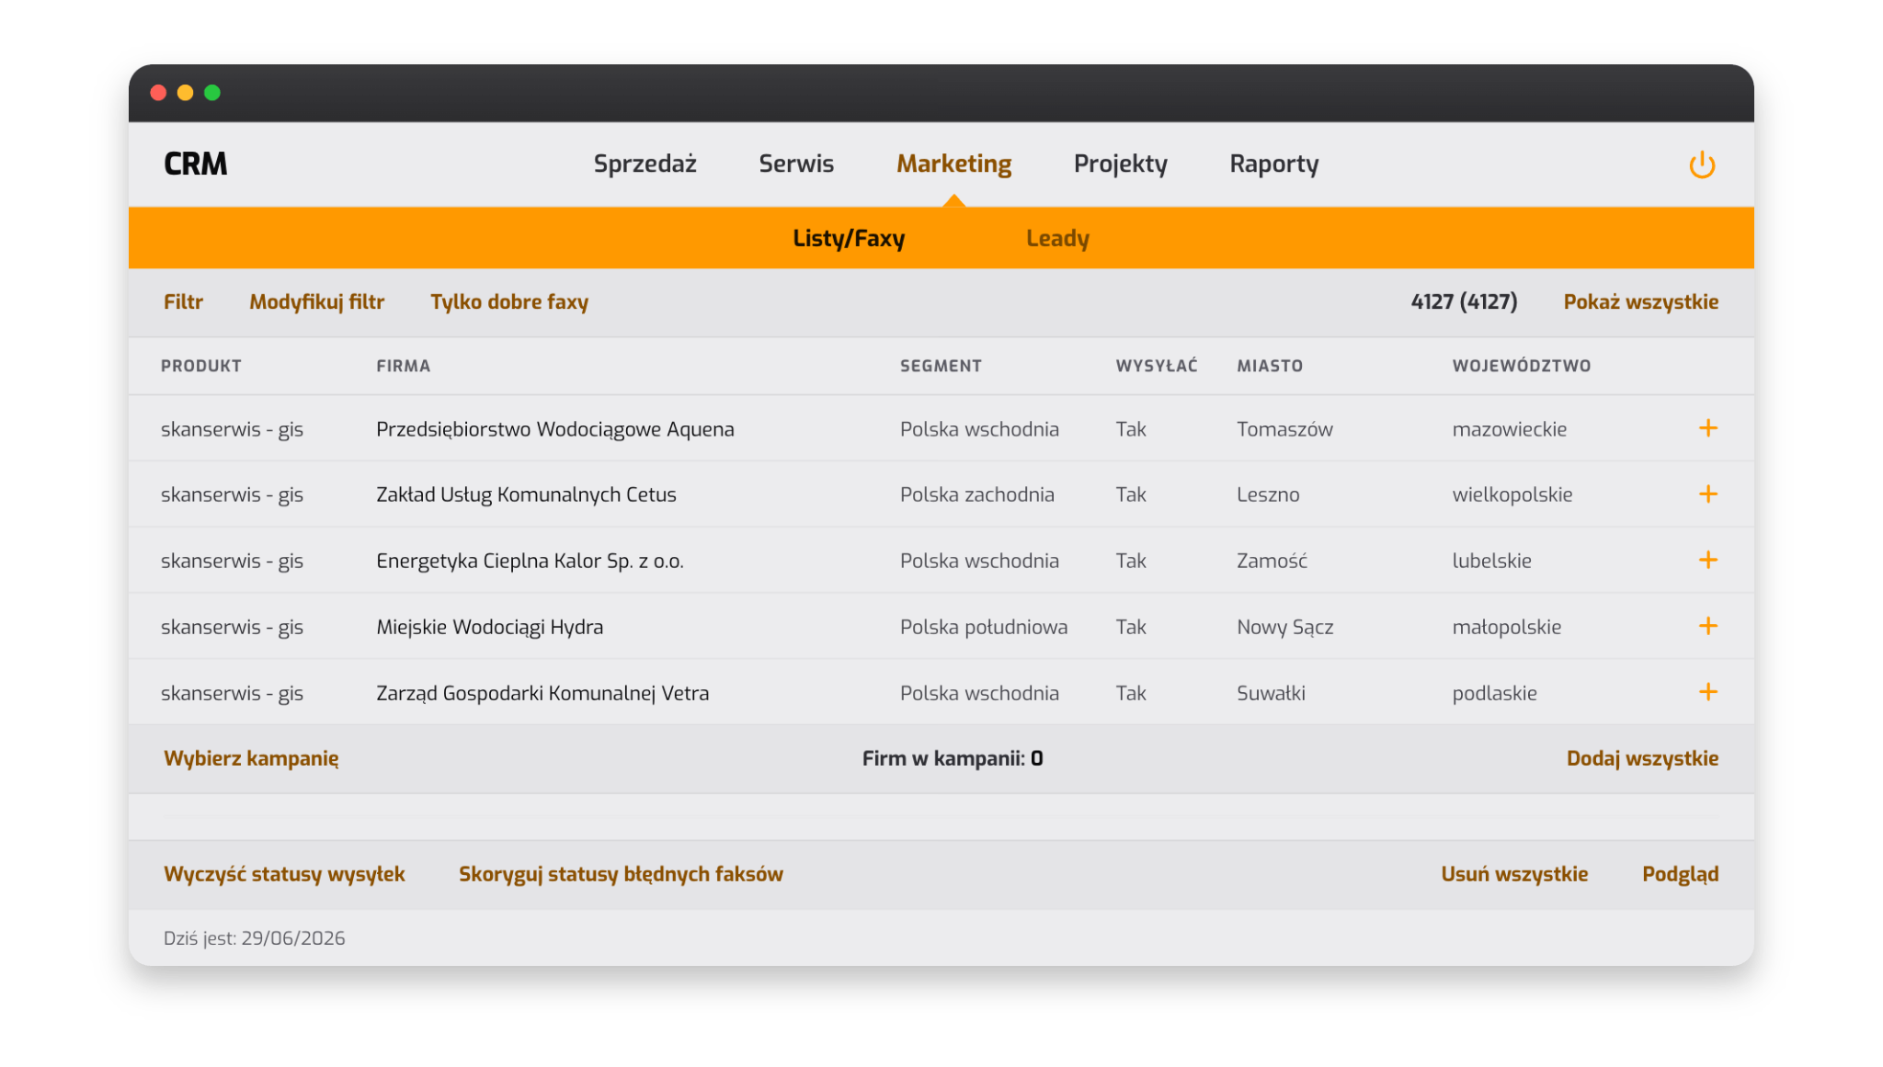The height and width of the screenshot is (1067, 1883).
Task: Add Miejskie Wodociągi Hydra with plus icon
Action: point(1708,627)
